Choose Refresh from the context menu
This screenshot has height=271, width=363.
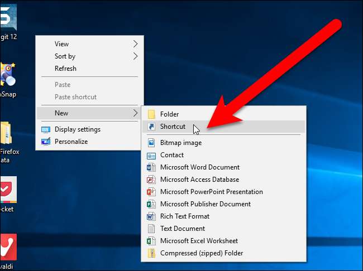[x=65, y=69]
